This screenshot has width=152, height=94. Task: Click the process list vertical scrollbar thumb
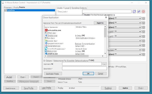[105, 33]
